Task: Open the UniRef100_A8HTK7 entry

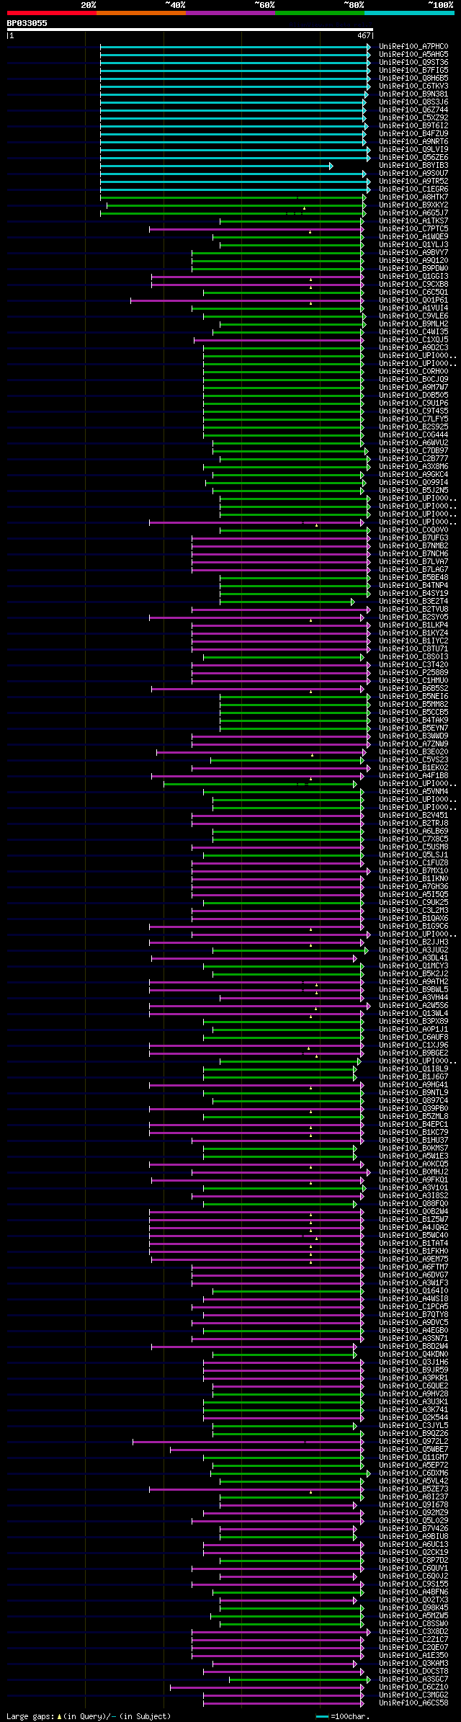Action: 413,197
